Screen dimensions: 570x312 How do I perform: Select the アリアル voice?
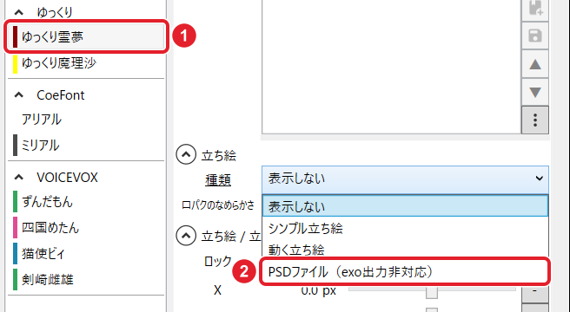pyautogui.click(x=86, y=120)
